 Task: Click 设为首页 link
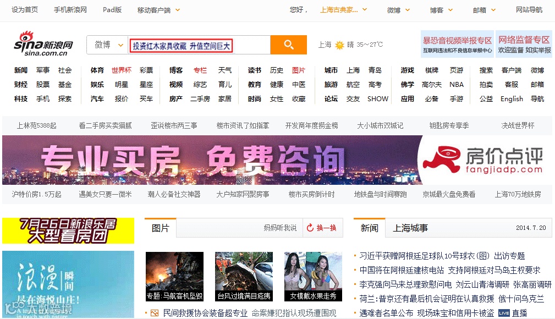25,9
